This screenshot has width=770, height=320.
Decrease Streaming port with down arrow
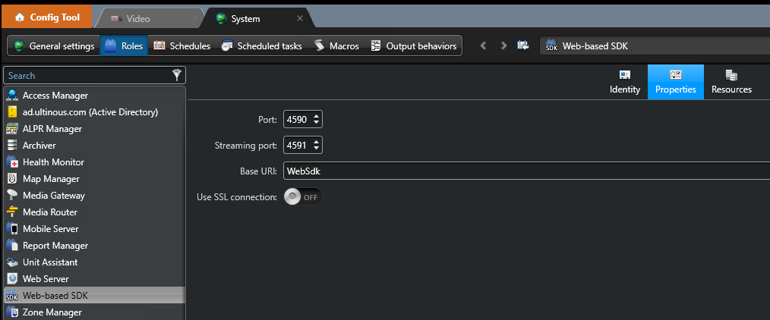click(x=317, y=148)
